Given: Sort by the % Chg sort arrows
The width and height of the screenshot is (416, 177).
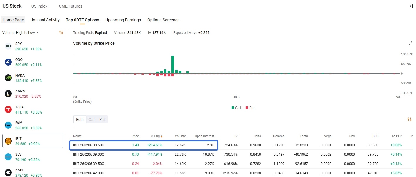Looking at the screenshot, I should point(161,136).
